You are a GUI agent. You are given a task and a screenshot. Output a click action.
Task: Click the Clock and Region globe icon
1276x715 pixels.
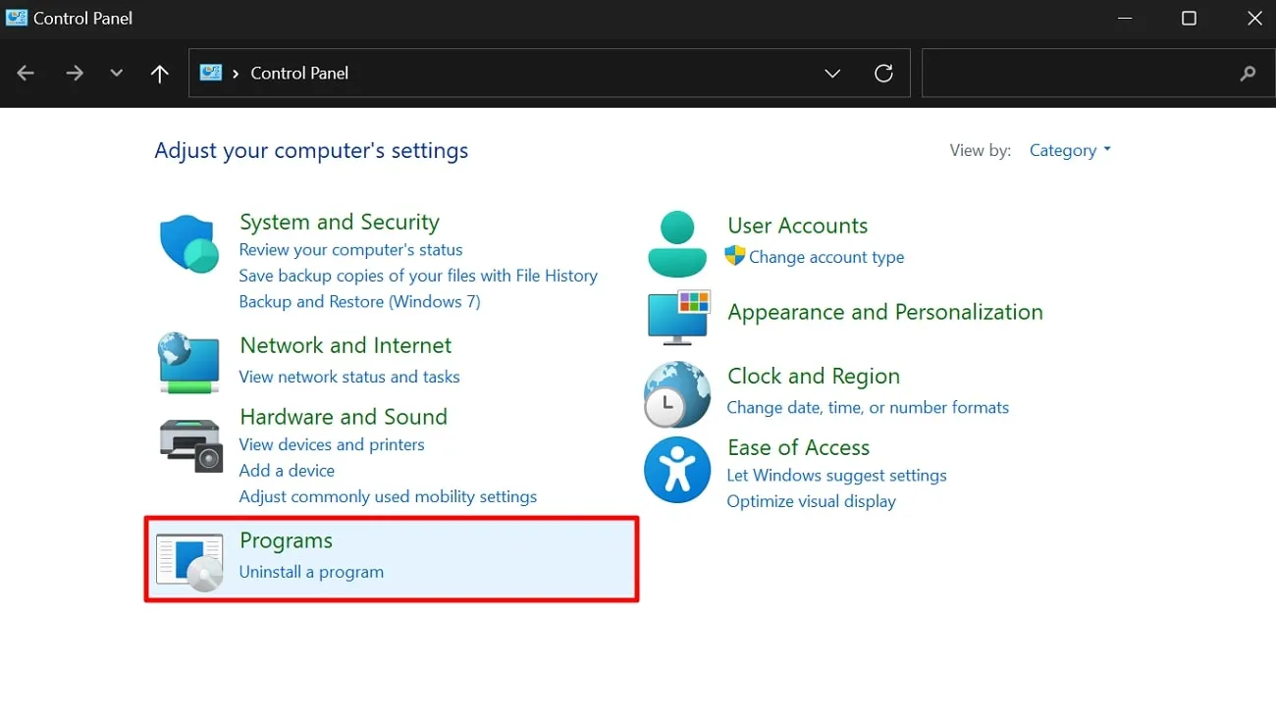click(x=676, y=394)
